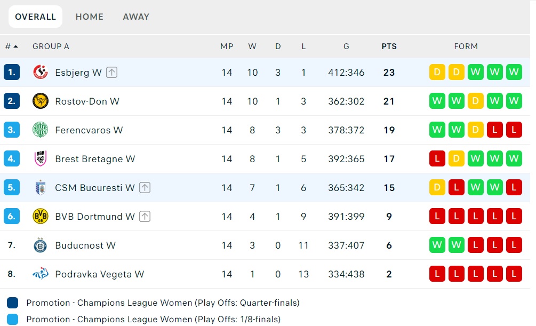This screenshot has height=326, width=536.
Task: Click Ferencvaros's yellow D form badge
Action: (x=475, y=130)
